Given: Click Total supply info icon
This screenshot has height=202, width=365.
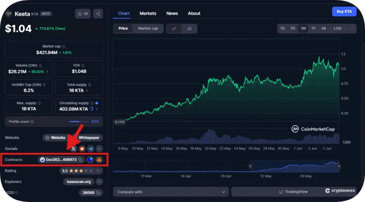Looking at the screenshot, I should click(x=89, y=84).
